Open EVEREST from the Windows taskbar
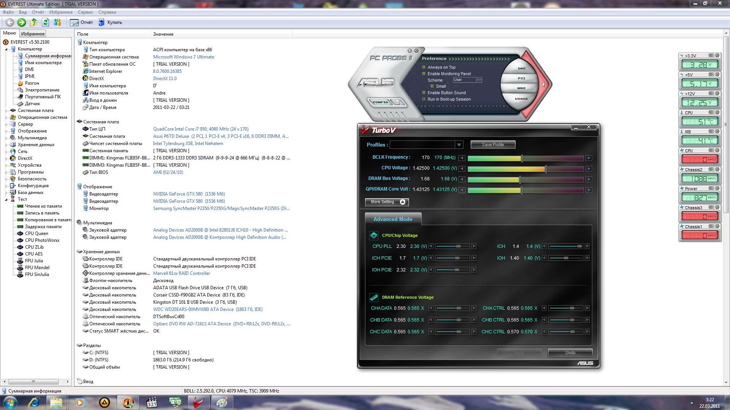Viewport: 730px width, 410px height. coord(128,402)
